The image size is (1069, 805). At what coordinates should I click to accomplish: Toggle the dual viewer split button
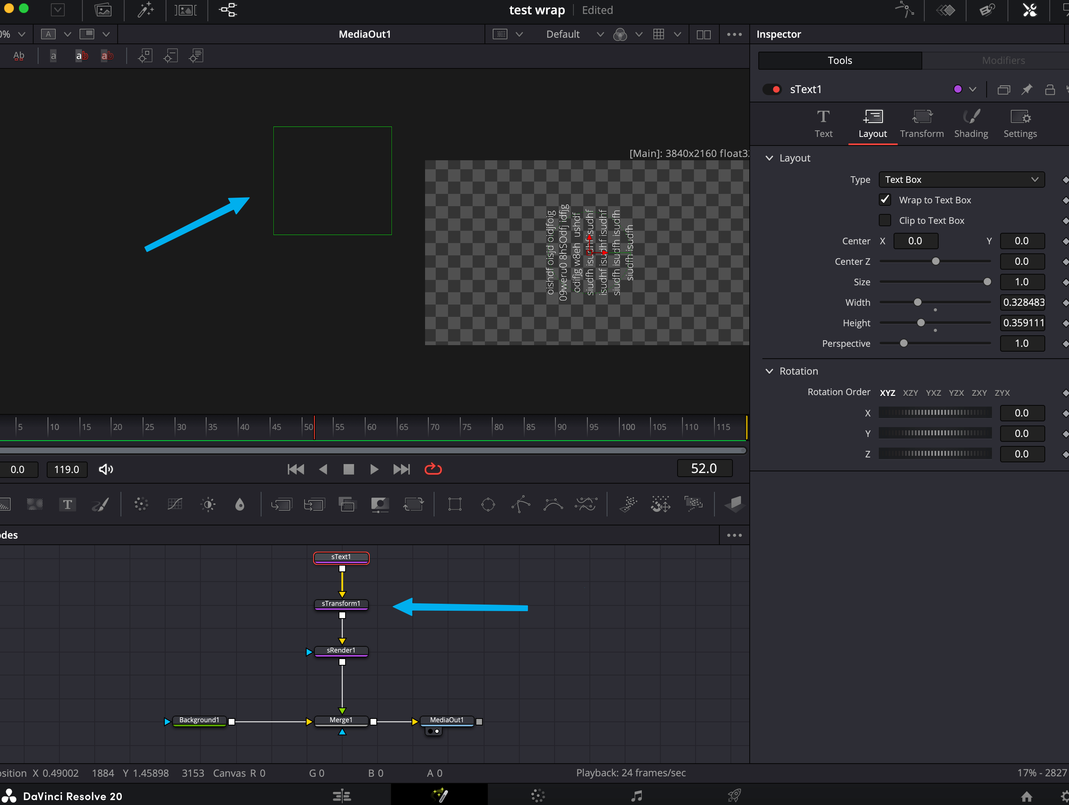pyautogui.click(x=703, y=34)
